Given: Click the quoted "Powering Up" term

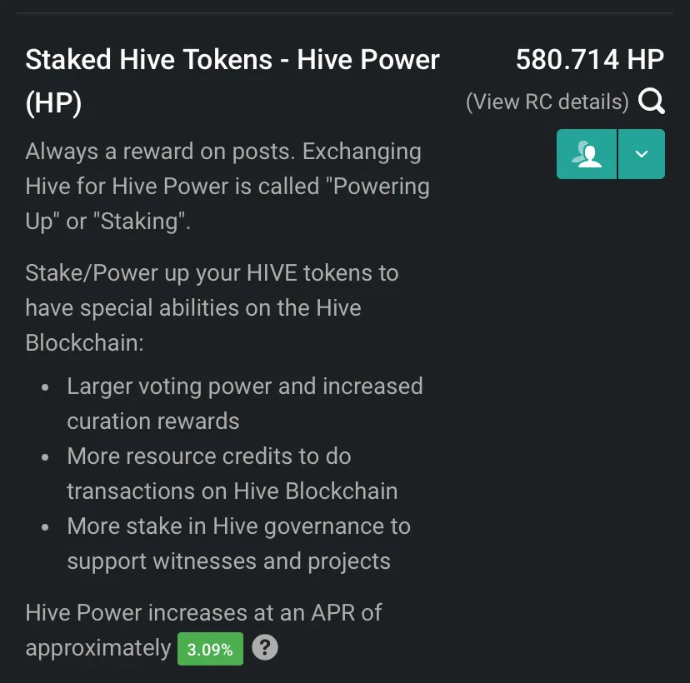Looking at the screenshot, I should point(381,187).
